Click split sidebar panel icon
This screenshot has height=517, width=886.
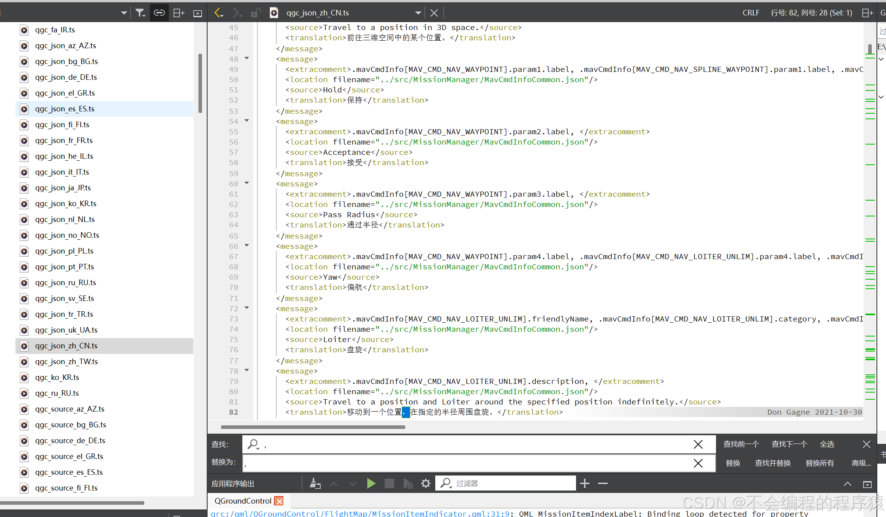pyautogui.click(x=179, y=13)
